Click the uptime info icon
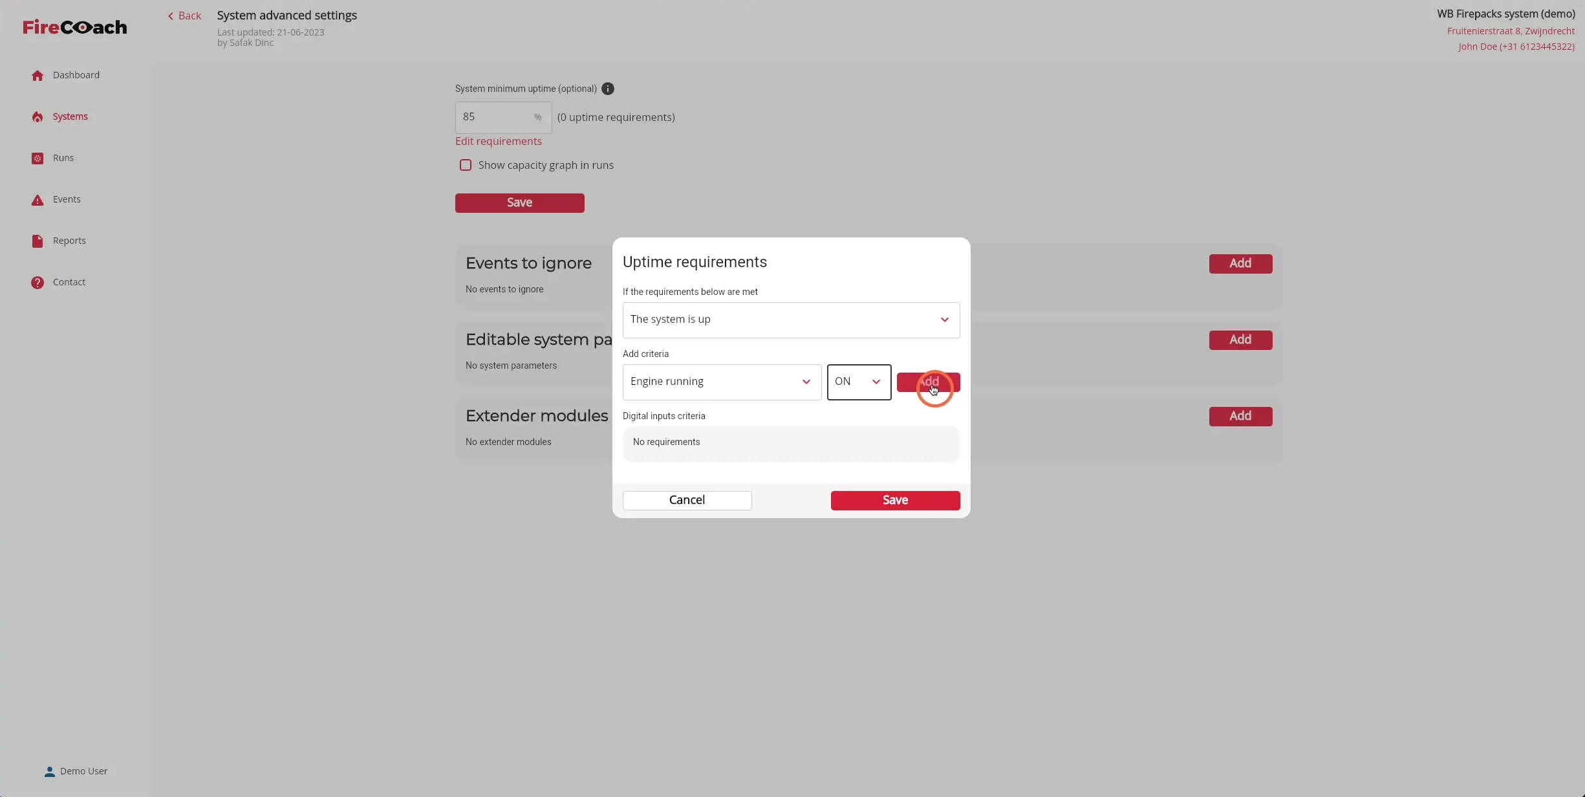Image resolution: width=1585 pixels, height=797 pixels. pos(608,89)
